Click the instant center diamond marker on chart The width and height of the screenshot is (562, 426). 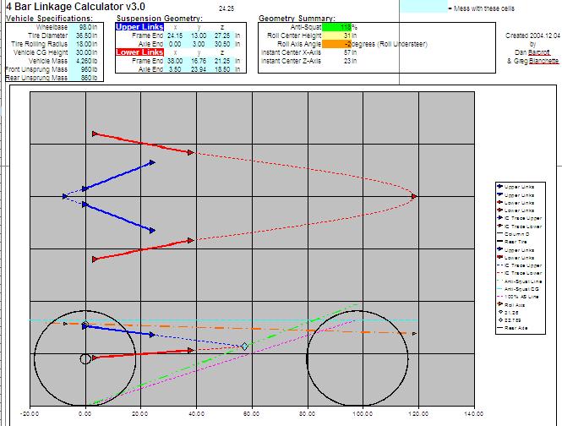pyautogui.click(x=244, y=346)
